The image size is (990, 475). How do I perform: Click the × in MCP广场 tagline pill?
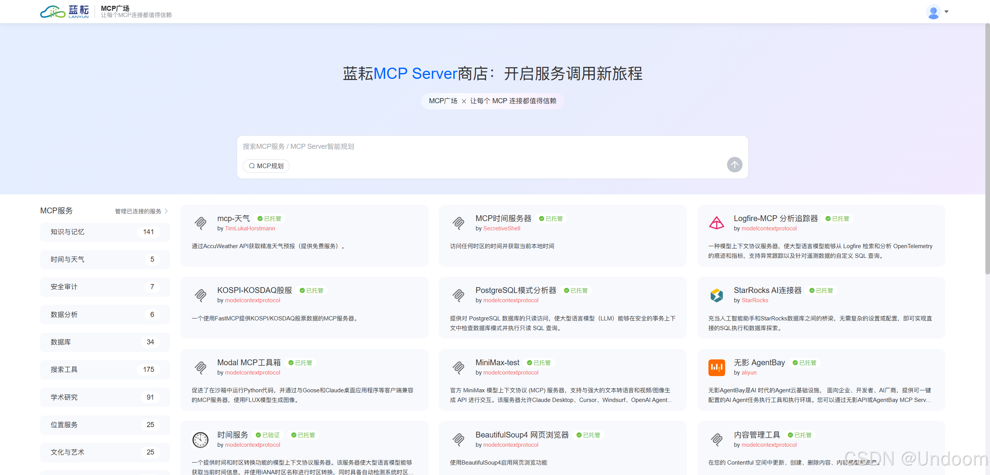(464, 101)
